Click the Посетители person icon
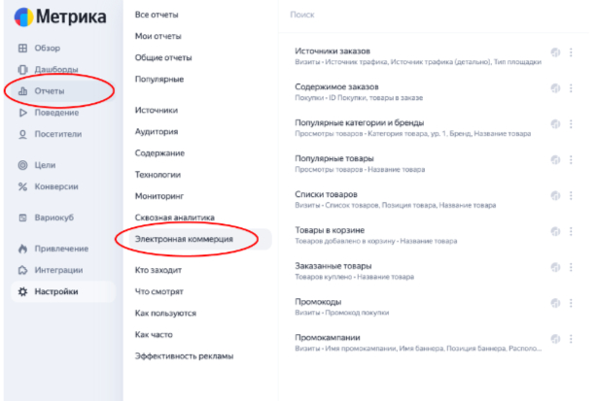The image size is (596, 401). tap(21, 134)
